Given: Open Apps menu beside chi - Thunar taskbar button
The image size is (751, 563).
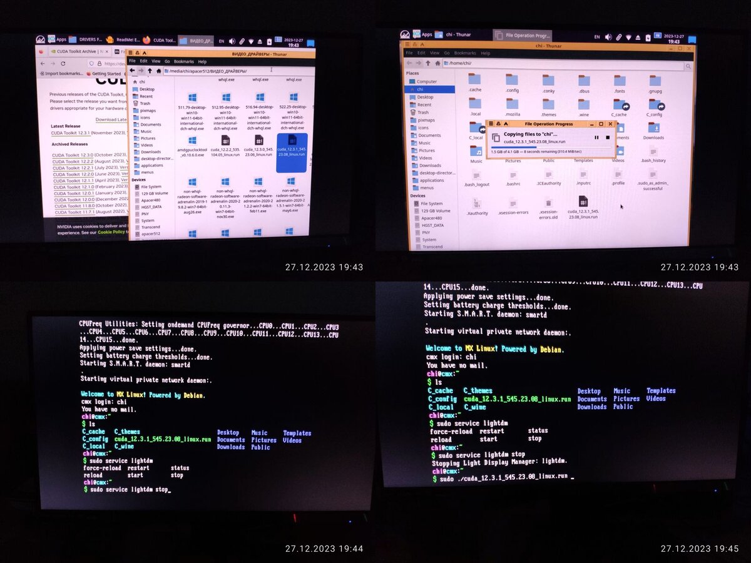Looking at the screenshot, I should [x=422, y=34].
